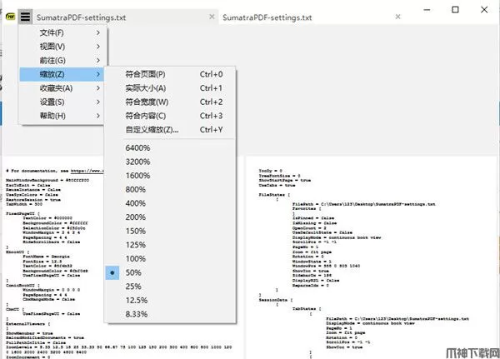Select the checked 50% zoom option
The image size is (500, 359).
coord(171,272)
